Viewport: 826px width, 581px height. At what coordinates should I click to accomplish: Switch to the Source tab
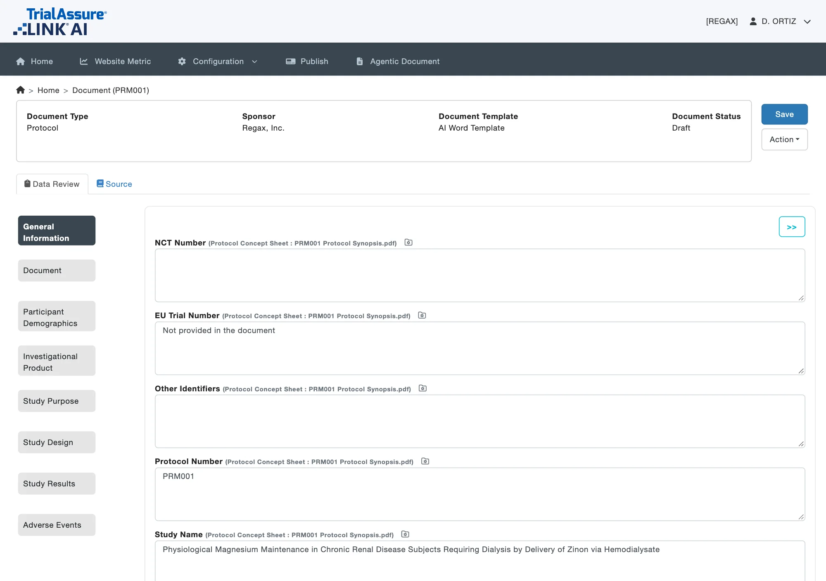[x=114, y=184]
